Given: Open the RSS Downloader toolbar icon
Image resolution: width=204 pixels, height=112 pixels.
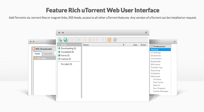Looking at the screenshot, I should click(109, 40).
